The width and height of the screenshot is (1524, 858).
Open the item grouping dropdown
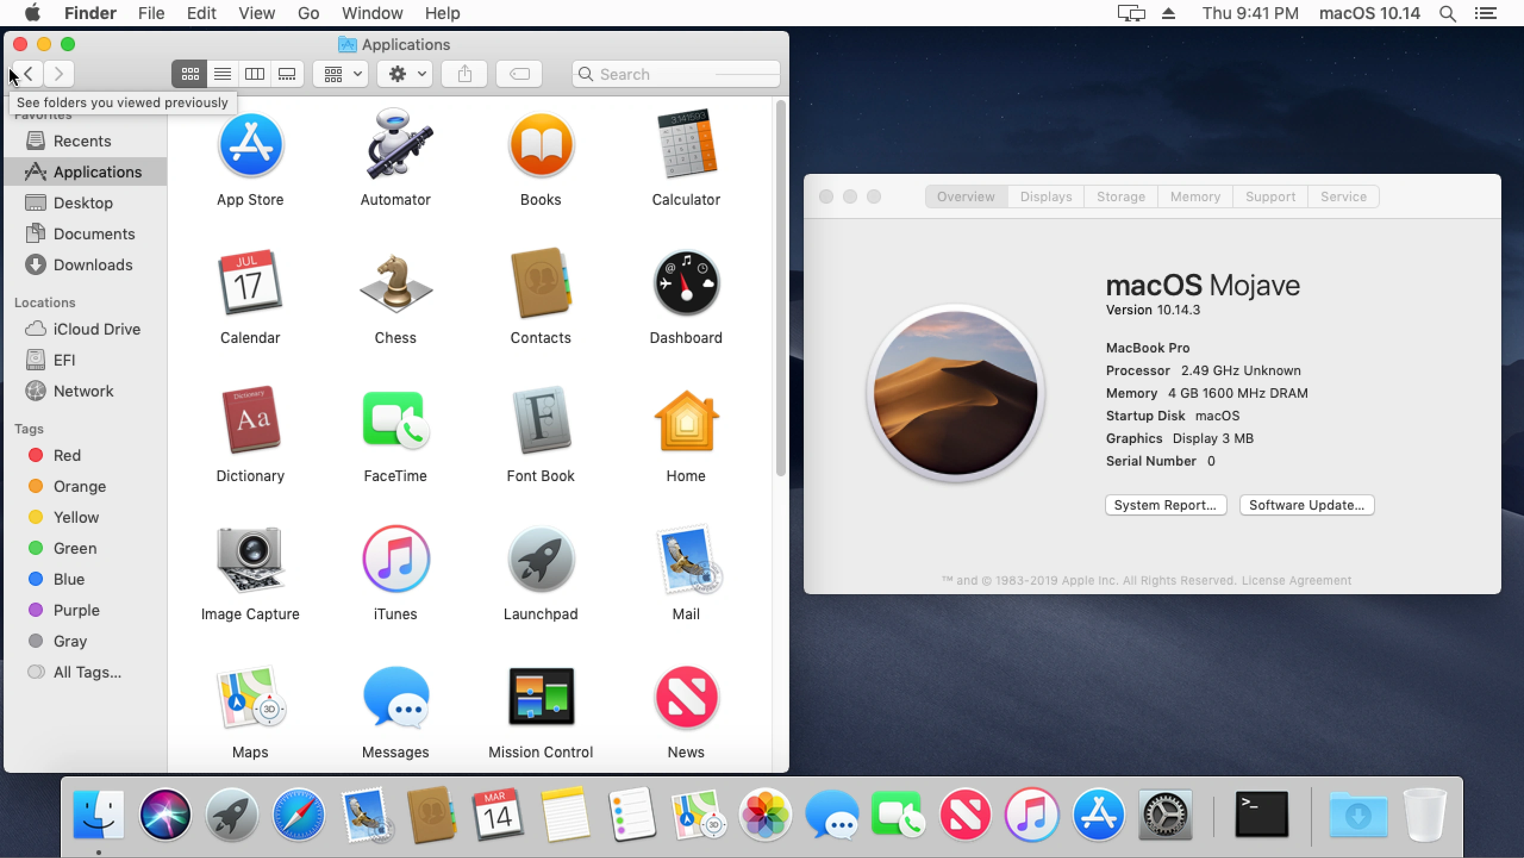click(339, 74)
